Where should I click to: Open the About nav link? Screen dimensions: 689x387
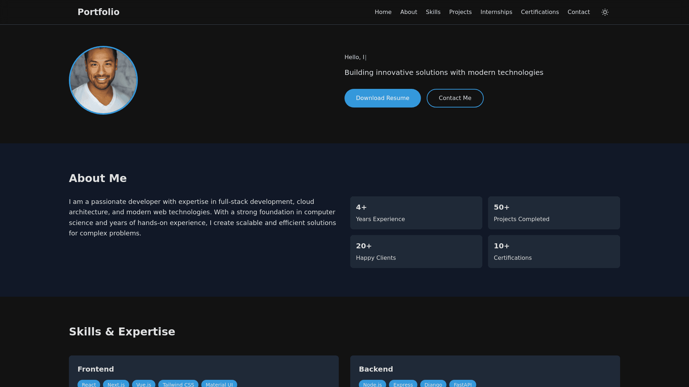point(408,12)
